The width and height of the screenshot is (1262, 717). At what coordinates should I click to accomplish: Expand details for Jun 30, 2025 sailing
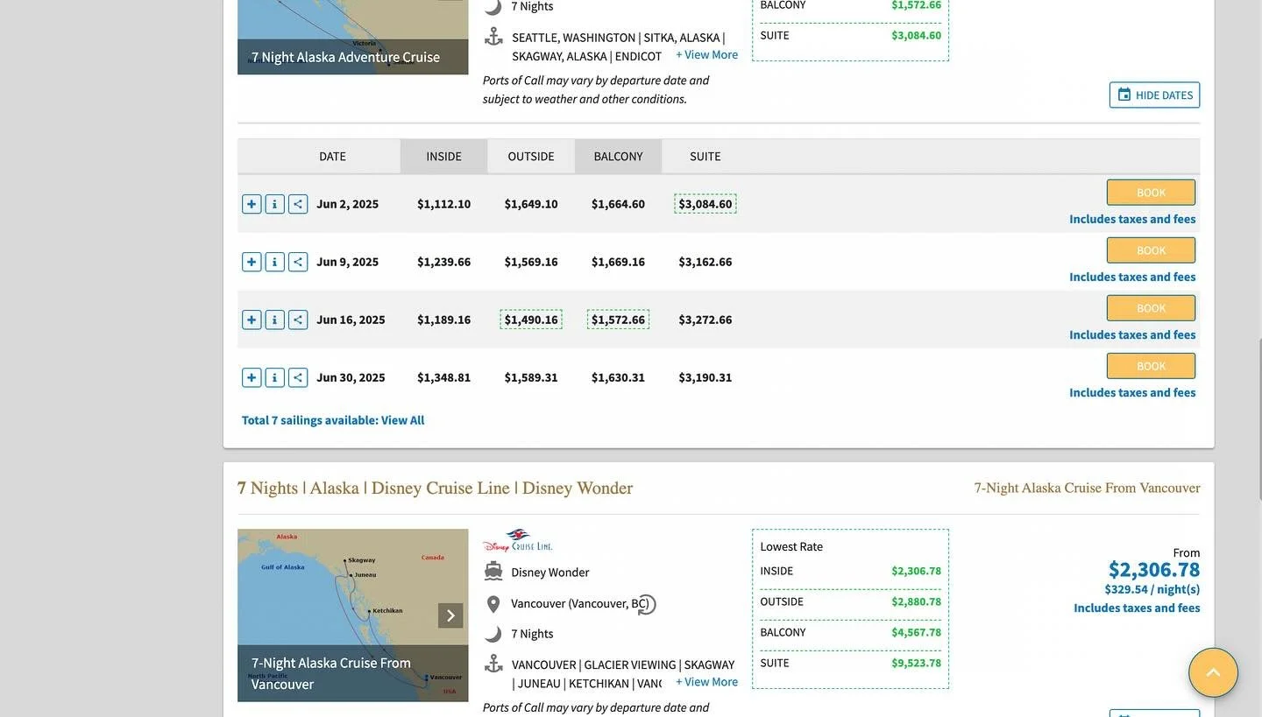tap(252, 377)
